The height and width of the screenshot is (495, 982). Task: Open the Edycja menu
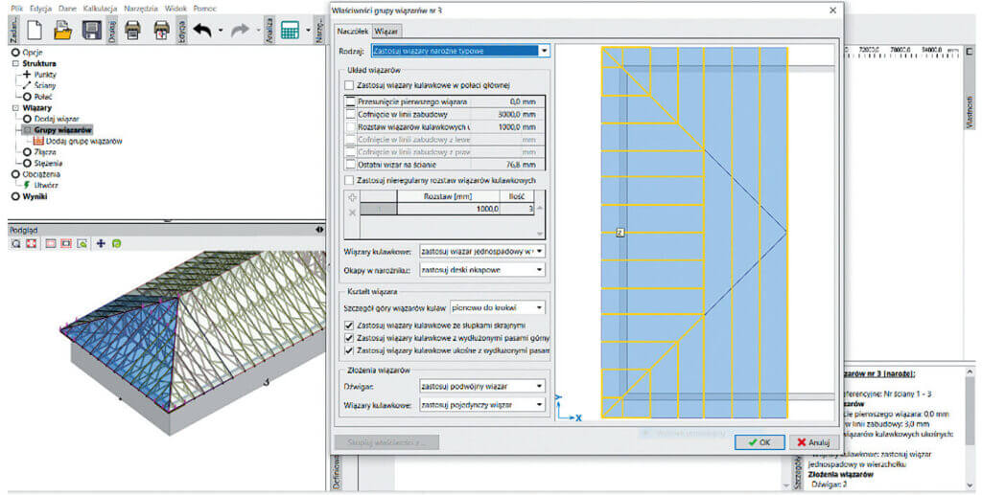(40, 9)
